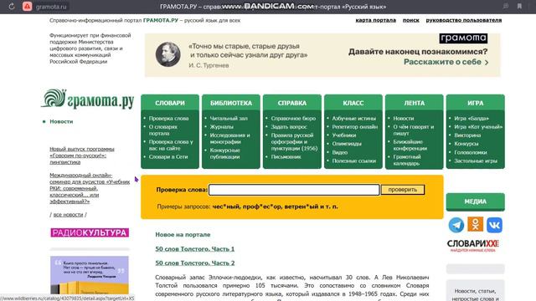Open Грамотный календарь item

(407, 160)
